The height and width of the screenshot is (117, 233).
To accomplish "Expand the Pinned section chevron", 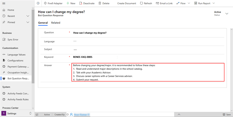I will pyautogui.click(x=28, y=22).
